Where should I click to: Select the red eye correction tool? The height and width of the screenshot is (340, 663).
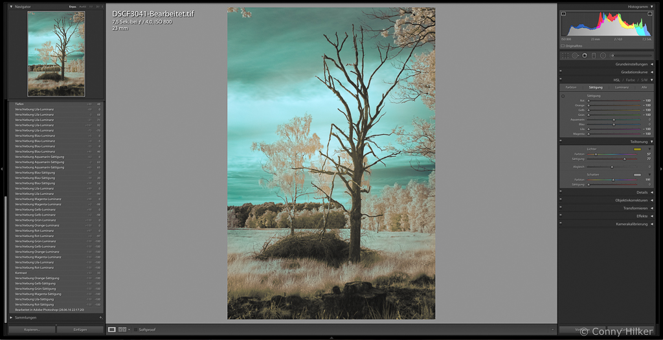pos(584,55)
